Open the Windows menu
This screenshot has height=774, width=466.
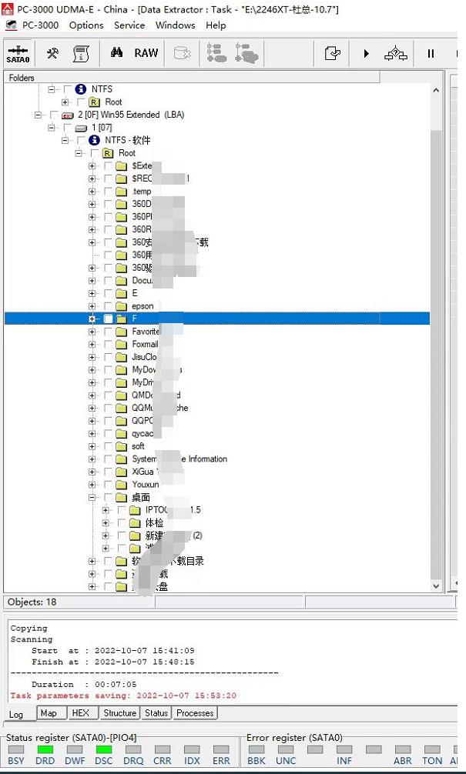[176, 25]
